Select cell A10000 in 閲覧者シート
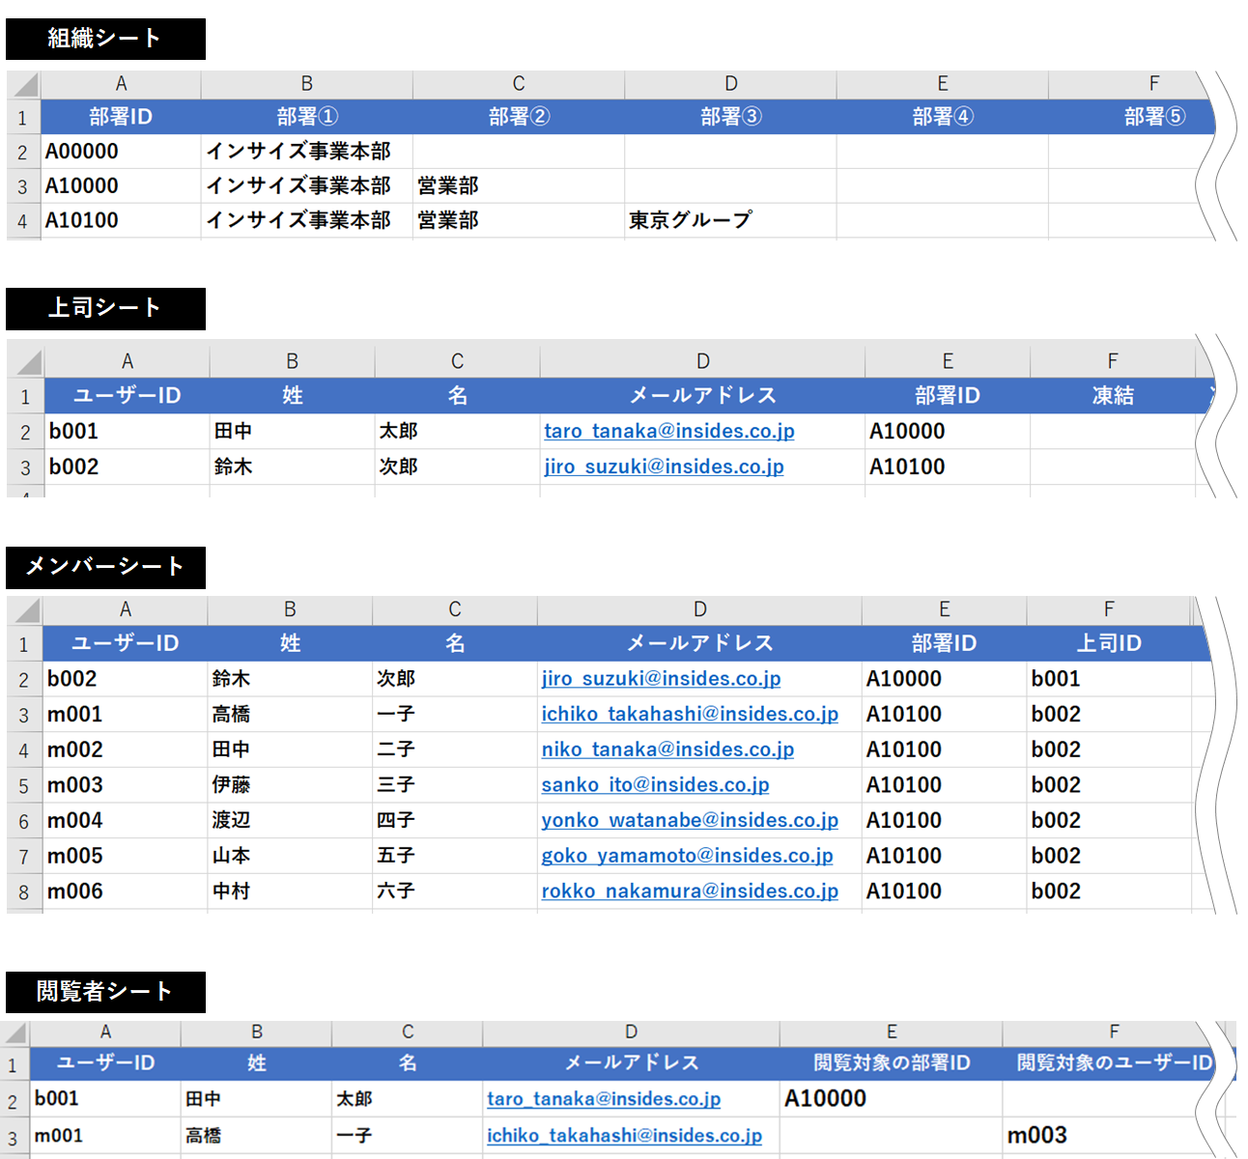The height and width of the screenshot is (1159, 1248). [x=892, y=1099]
